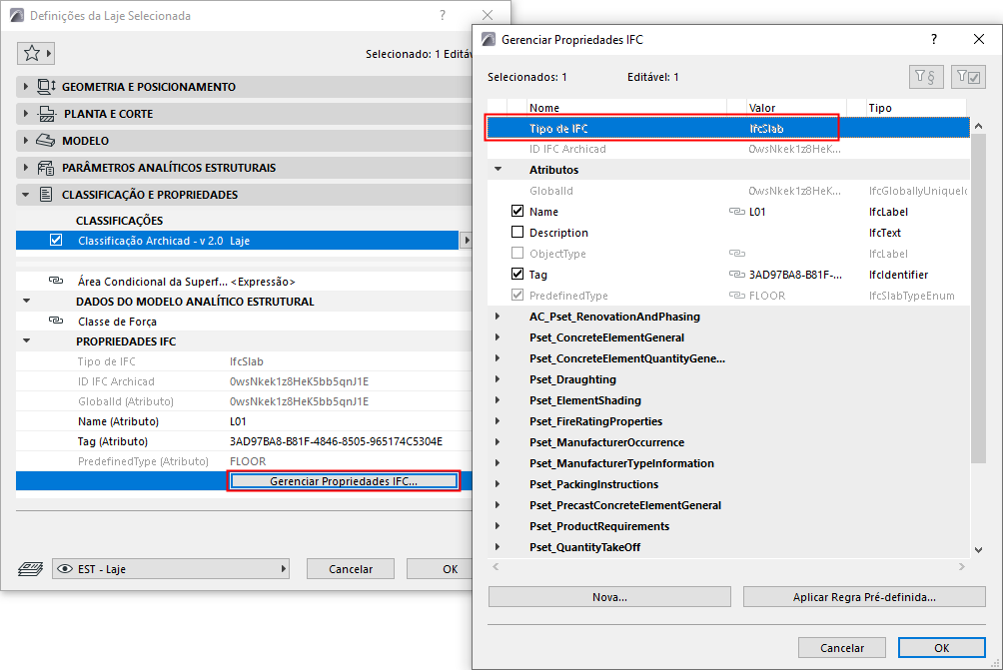Viewport: 1003px width, 670px height.
Task: Check the Description attribute checkbox
Action: click(x=517, y=232)
